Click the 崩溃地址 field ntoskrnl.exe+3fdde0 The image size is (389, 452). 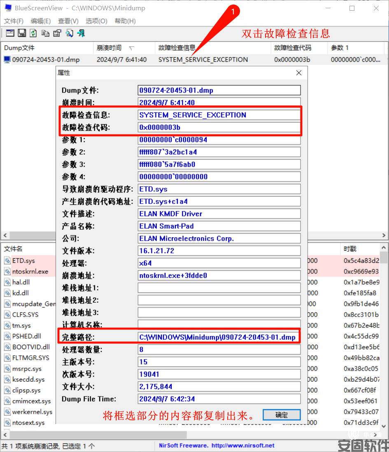coord(219,276)
